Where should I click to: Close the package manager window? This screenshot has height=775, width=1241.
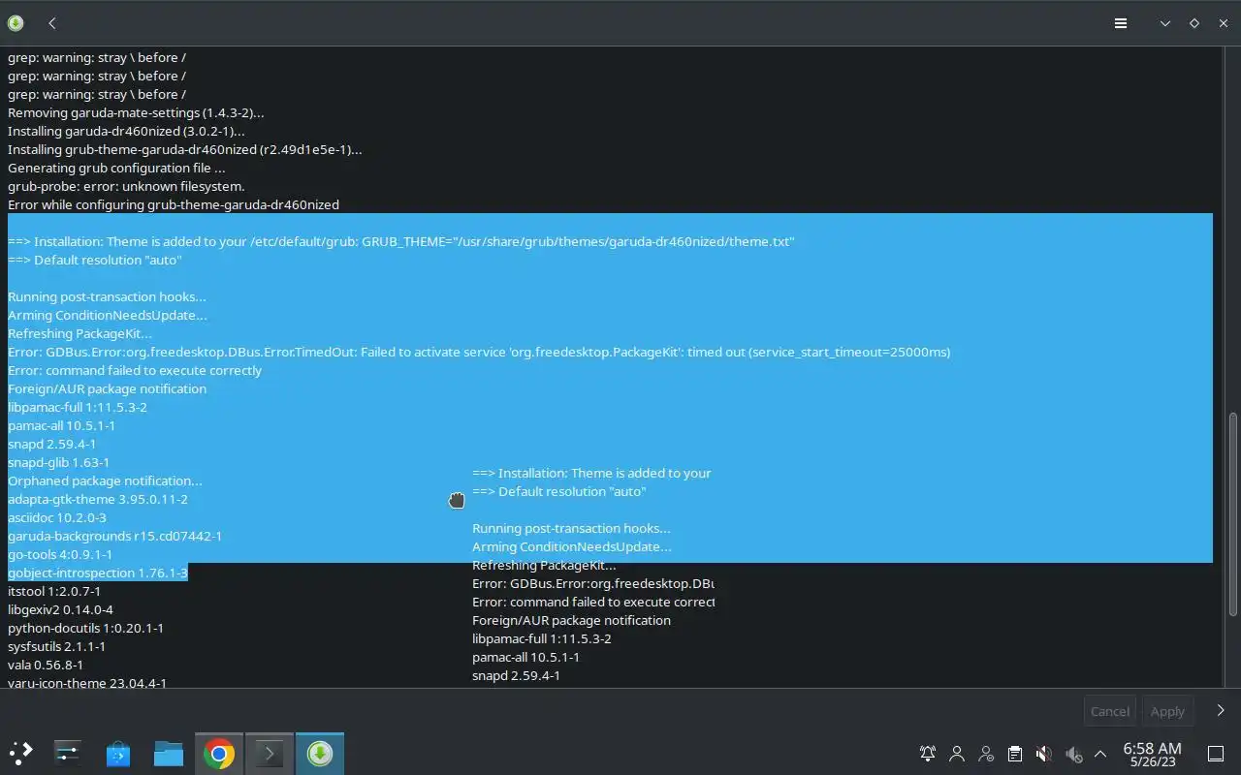click(x=1223, y=23)
